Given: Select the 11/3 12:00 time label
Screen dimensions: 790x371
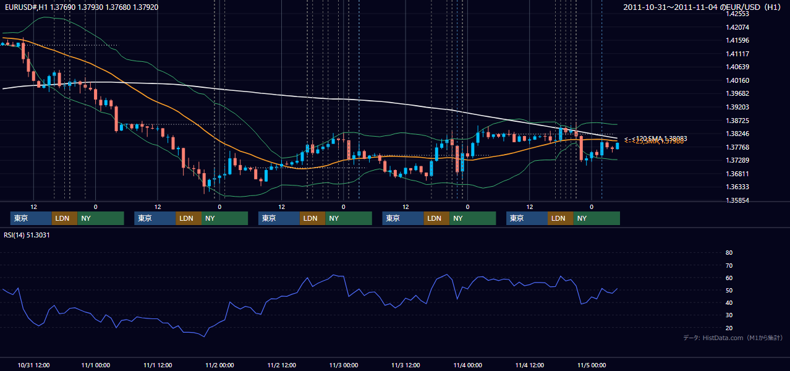Looking at the screenshot, I should pyautogui.click(x=406, y=365).
